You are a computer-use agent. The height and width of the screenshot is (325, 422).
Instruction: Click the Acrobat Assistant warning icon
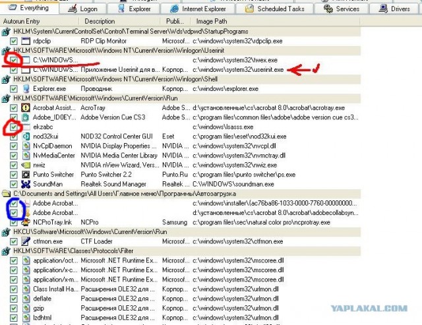(26, 107)
